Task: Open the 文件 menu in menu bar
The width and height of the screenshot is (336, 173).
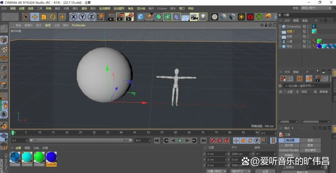Action: click(4, 9)
